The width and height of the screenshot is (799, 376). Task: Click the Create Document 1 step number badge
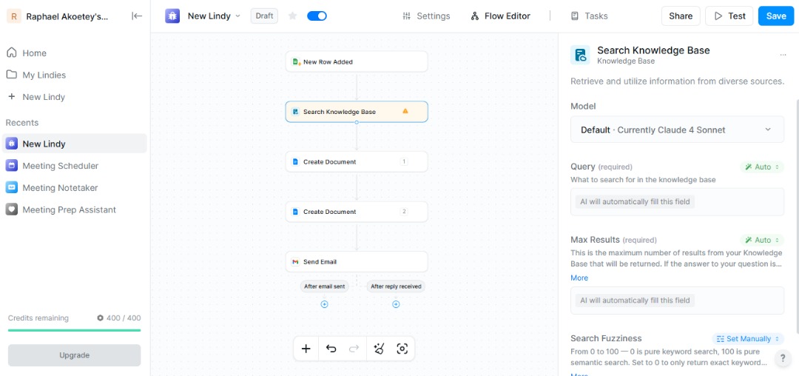(x=404, y=161)
